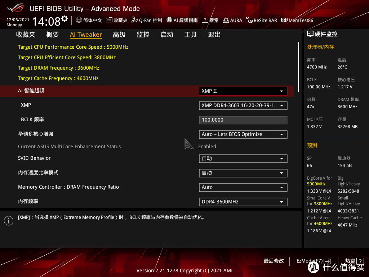
Task: Expand the XMP DDR4-3603 profile dropdown
Action: pos(243,106)
